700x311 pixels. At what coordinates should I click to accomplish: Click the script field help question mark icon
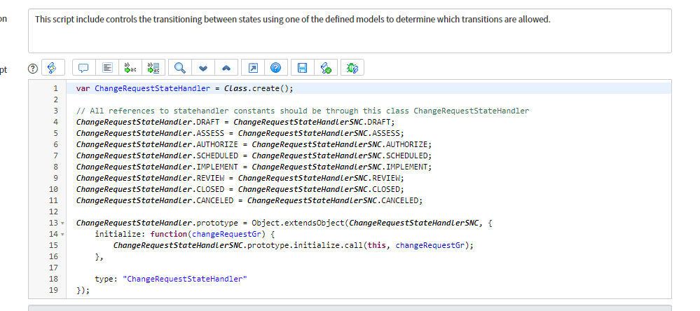[32, 68]
